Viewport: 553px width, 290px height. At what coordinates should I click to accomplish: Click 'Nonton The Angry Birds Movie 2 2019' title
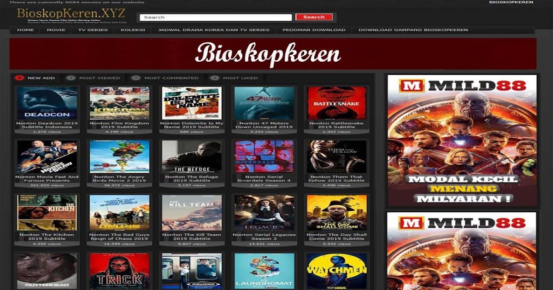pos(119,179)
